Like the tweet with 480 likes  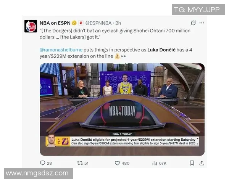(x=117, y=163)
